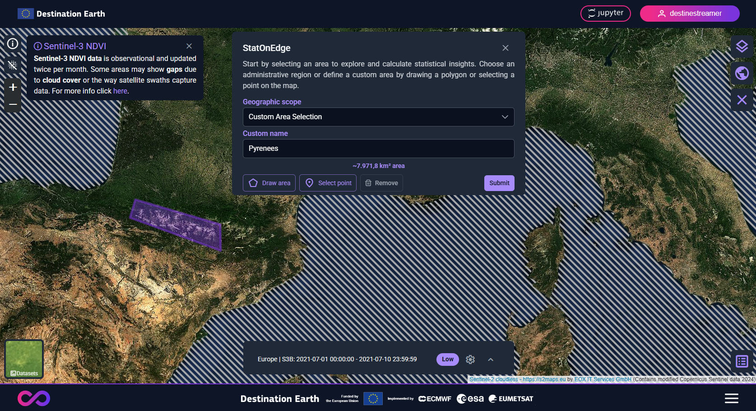Click the info icon on left sidebar
Screen dimensions: 756x411
[x=13, y=43]
